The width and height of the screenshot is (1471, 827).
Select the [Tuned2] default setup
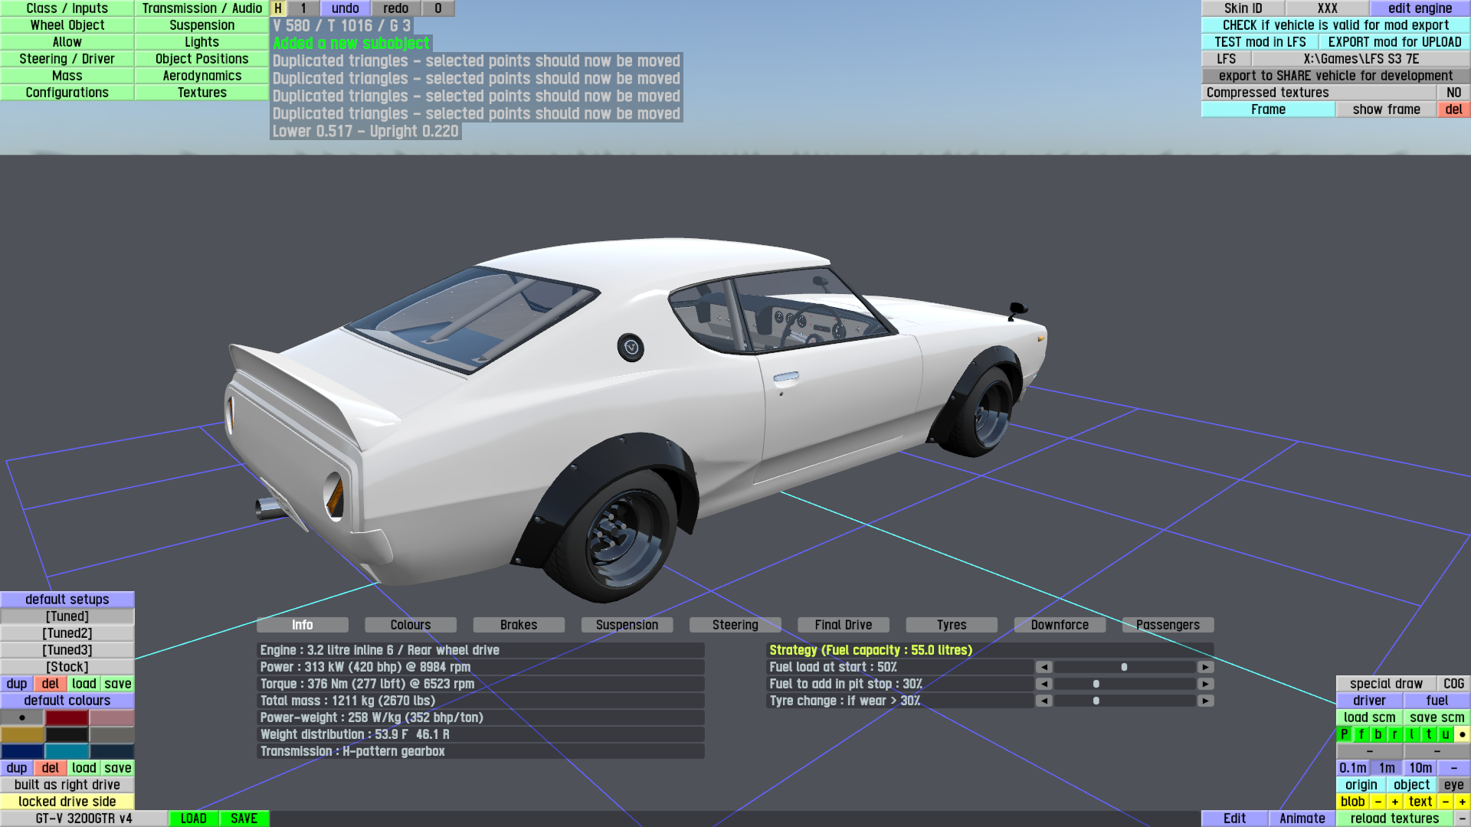tap(67, 633)
